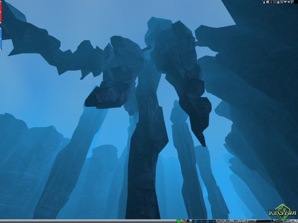Open the HELP window

(x=294, y=221)
